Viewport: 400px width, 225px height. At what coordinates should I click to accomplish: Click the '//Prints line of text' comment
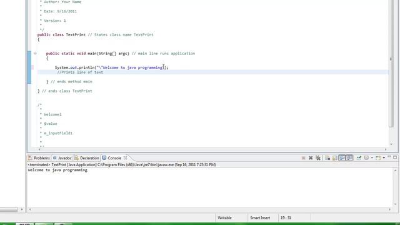[80, 72]
